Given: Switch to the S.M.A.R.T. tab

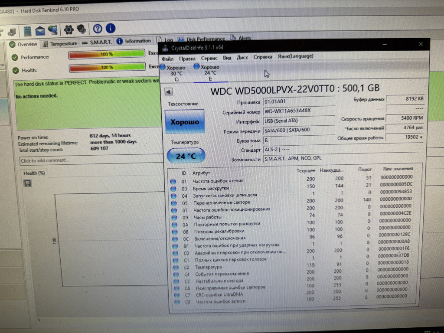Looking at the screenshot, I should 97,42.
